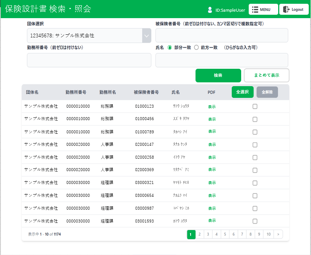Click the 勤務所番号 input field
This screenshot has width=311, height=255.
[89, 60]
